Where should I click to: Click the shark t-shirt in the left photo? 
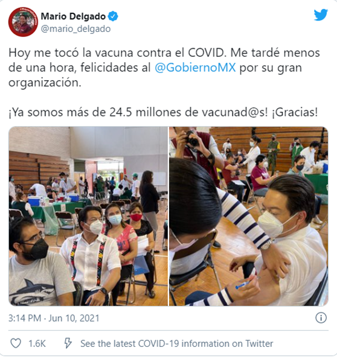click(38, 283)
